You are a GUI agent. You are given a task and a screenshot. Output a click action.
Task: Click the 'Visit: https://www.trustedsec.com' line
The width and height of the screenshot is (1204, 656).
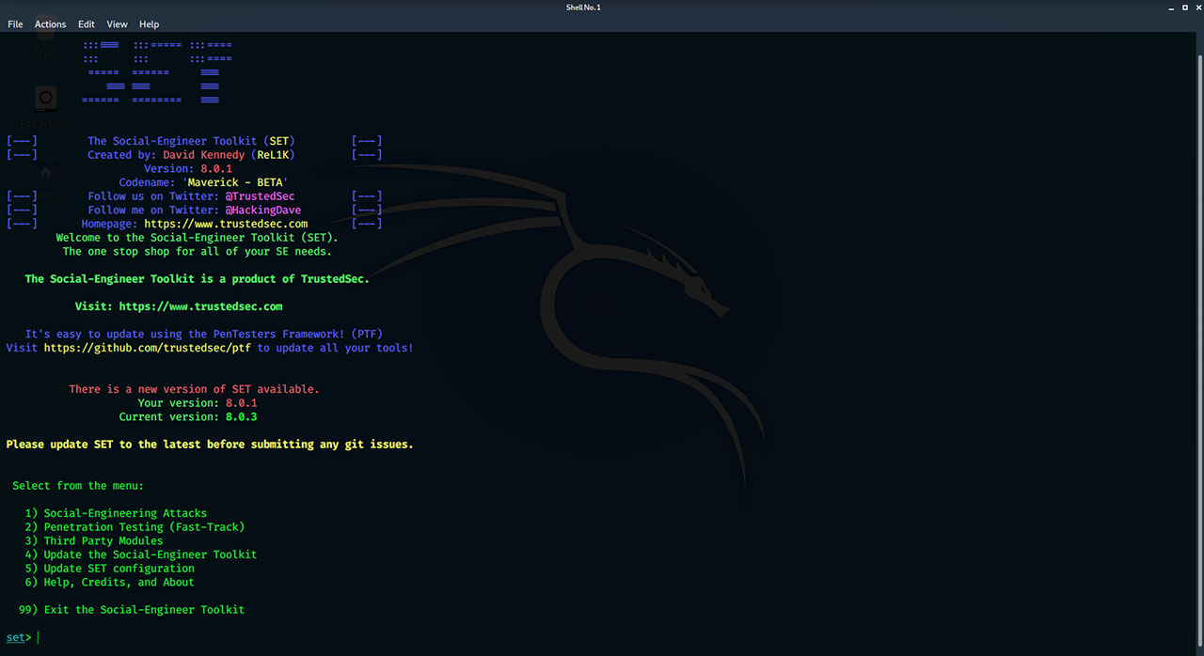point(179,306)
